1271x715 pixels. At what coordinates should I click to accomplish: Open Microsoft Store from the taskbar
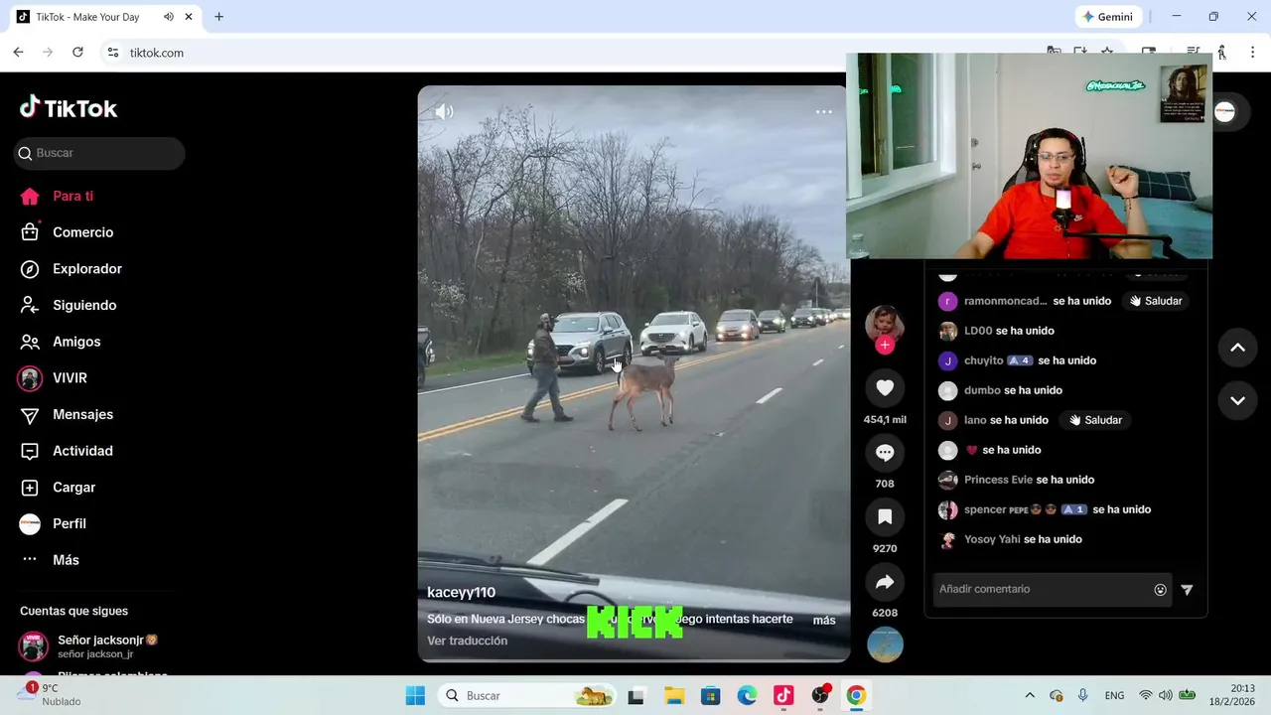[x=710, y=696]
